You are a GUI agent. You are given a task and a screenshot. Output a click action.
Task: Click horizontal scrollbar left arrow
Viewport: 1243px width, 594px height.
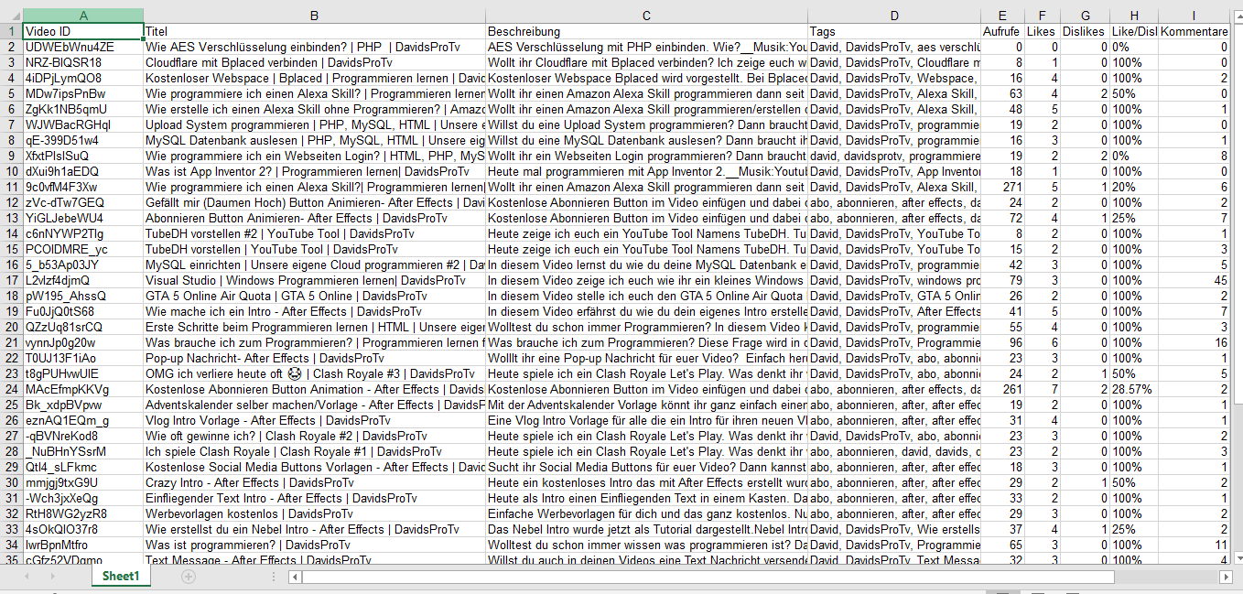[295, 577]
